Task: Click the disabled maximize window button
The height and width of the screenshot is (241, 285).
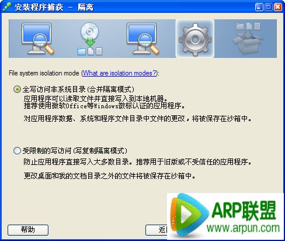Action: point(269,7)
